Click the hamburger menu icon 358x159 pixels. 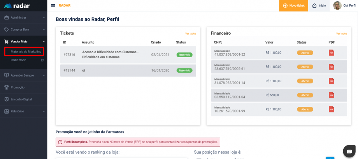pyautogui.click(x=53, y=5)
